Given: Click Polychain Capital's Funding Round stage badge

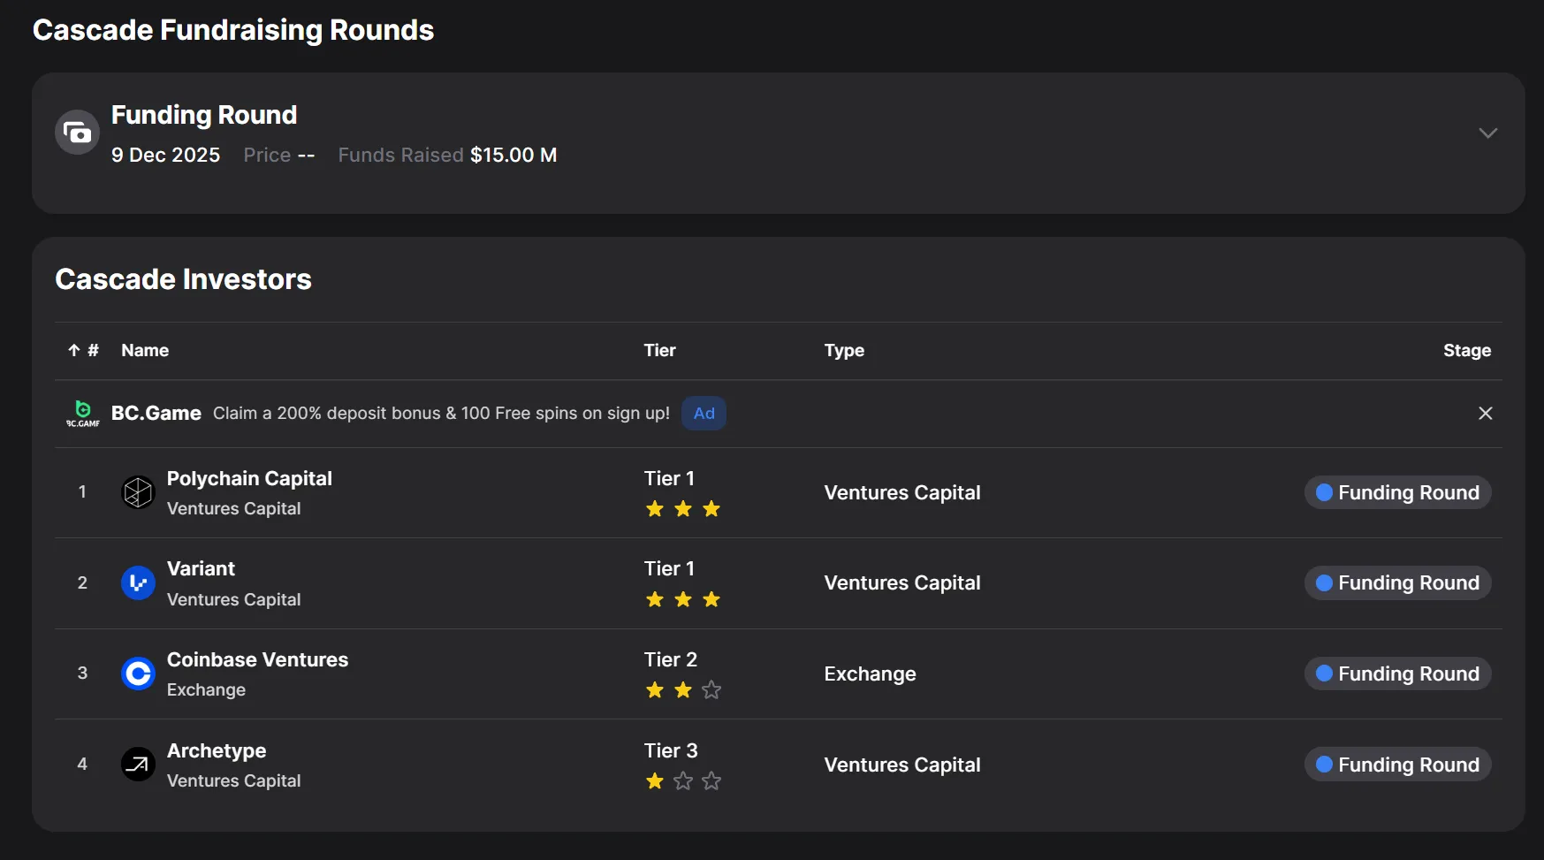Looking at the screenshot, I should pos(1397,492).
